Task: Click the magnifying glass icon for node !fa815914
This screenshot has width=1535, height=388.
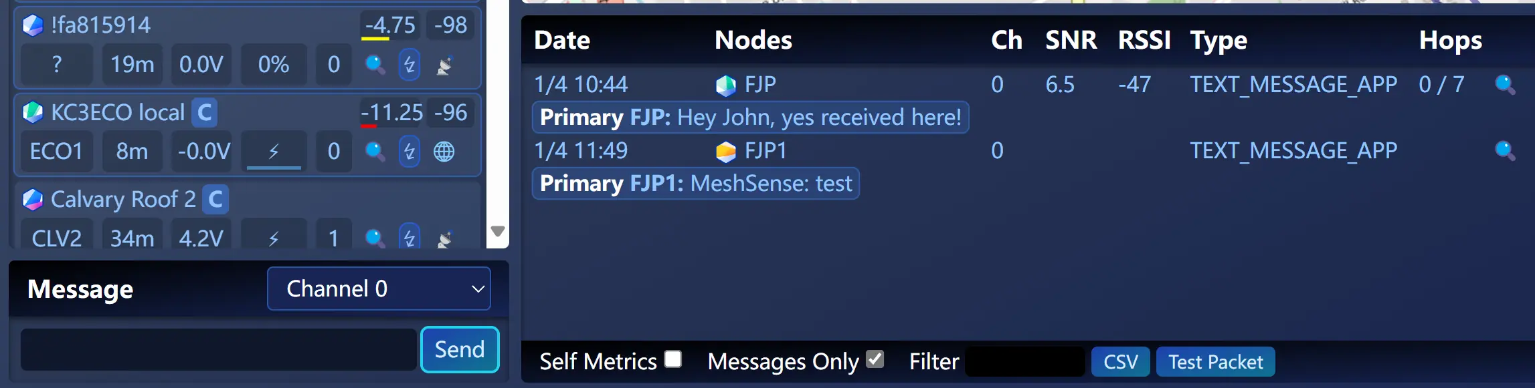Action: pos(375,65)
